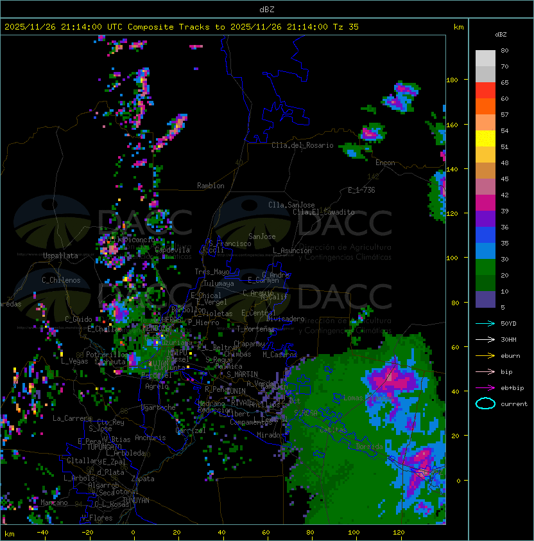Click the Zapata place label
This screenshot has width=534, height=541.
point(142,479)
